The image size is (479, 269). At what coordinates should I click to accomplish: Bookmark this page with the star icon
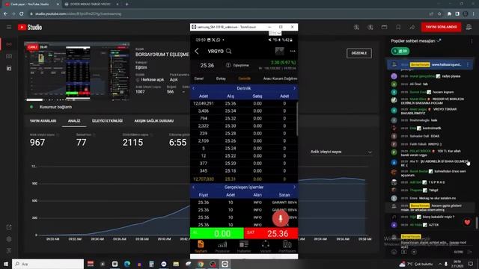(x=439, y=13)
